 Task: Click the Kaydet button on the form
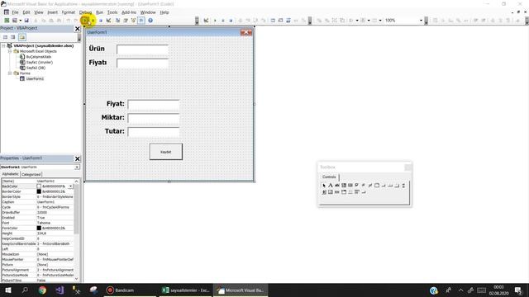(165, 152)
